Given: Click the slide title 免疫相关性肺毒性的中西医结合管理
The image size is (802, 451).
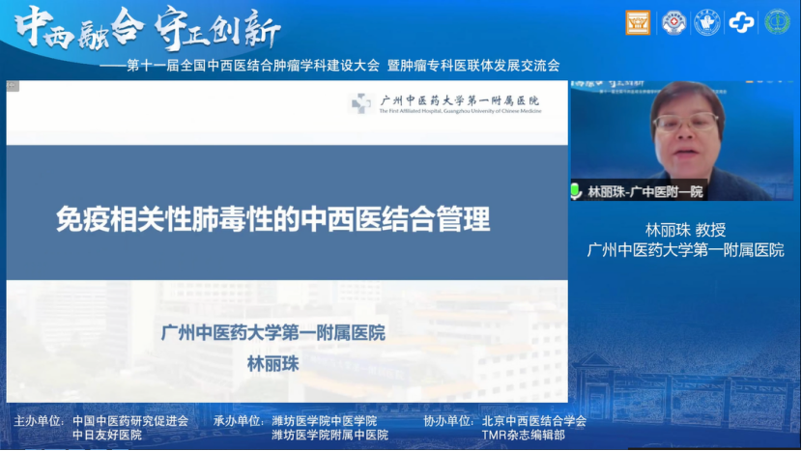Looking at the screenshot, I should coord(272,219).
